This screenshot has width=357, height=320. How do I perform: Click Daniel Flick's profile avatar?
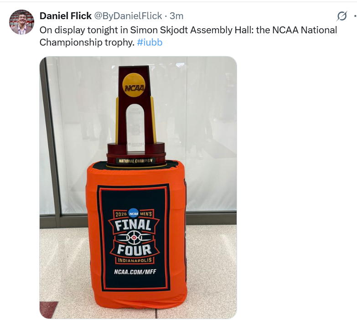pyautogui.click(x=21, y=22)
